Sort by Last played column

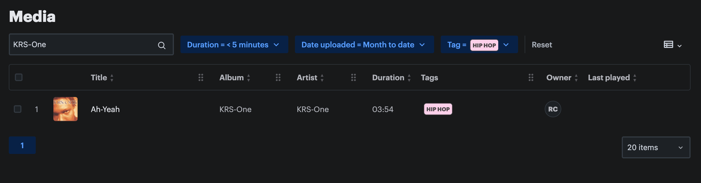pyautogui.click(x=635, y=78)
